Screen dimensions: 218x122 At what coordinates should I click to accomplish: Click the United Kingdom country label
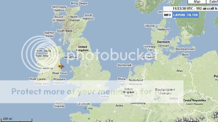click(x=82, y=49)
